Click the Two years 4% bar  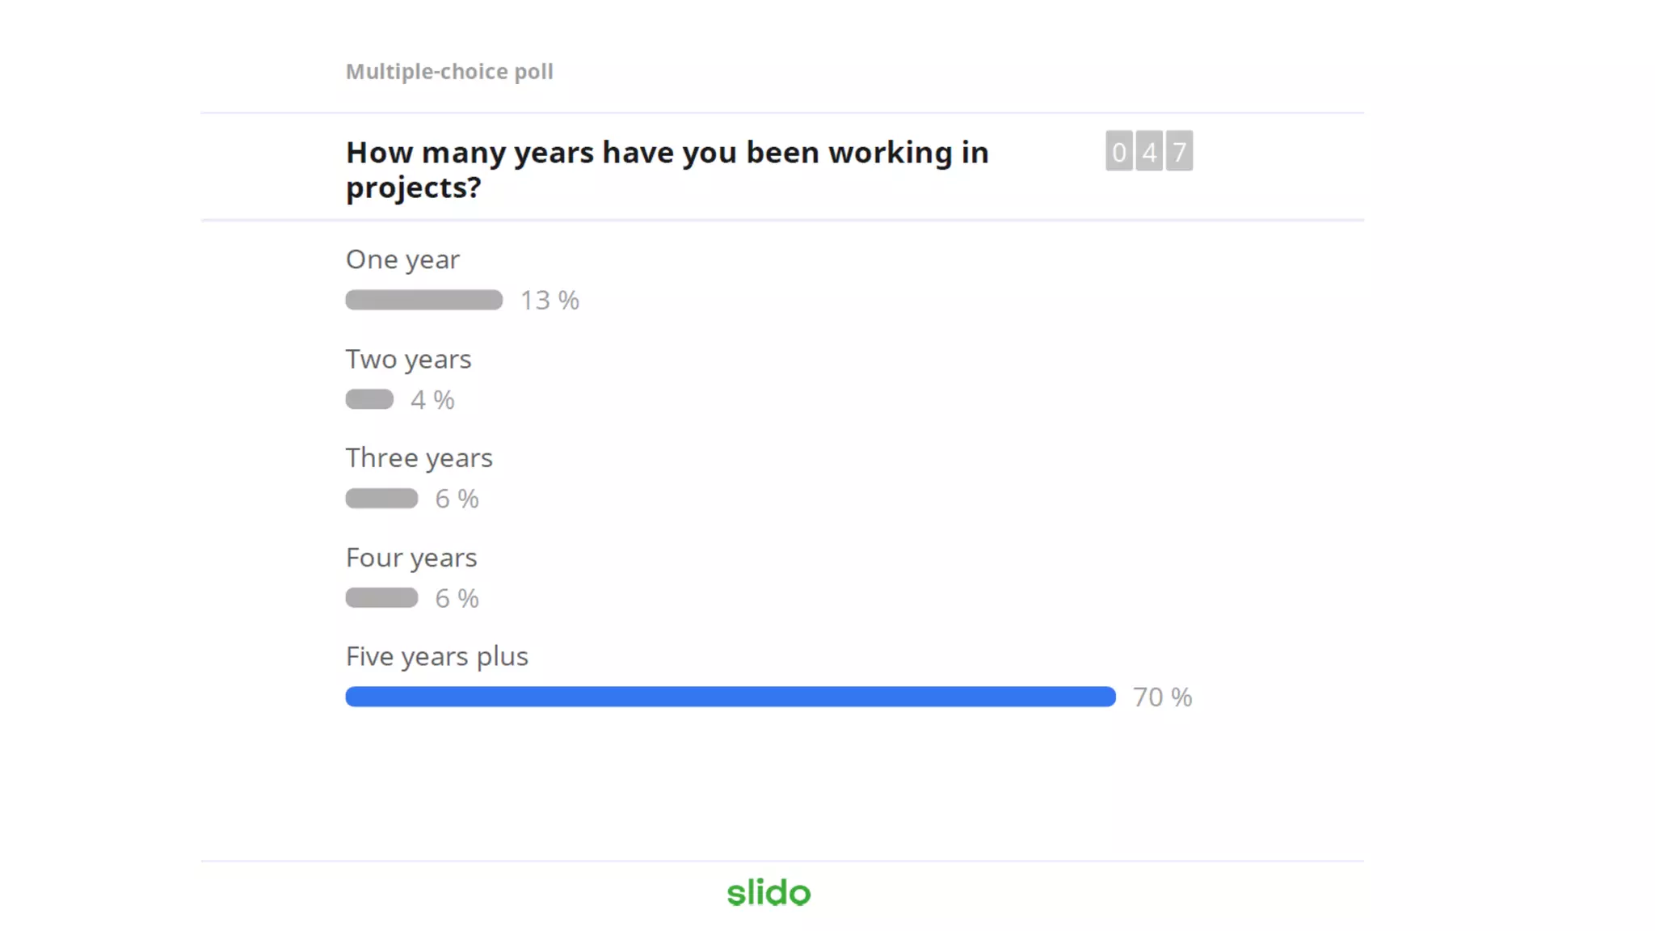(x=369, y=399)
